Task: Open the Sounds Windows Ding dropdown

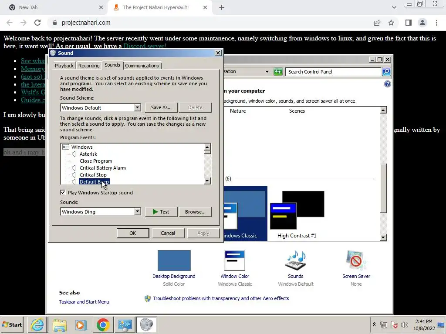Action: 137,211
